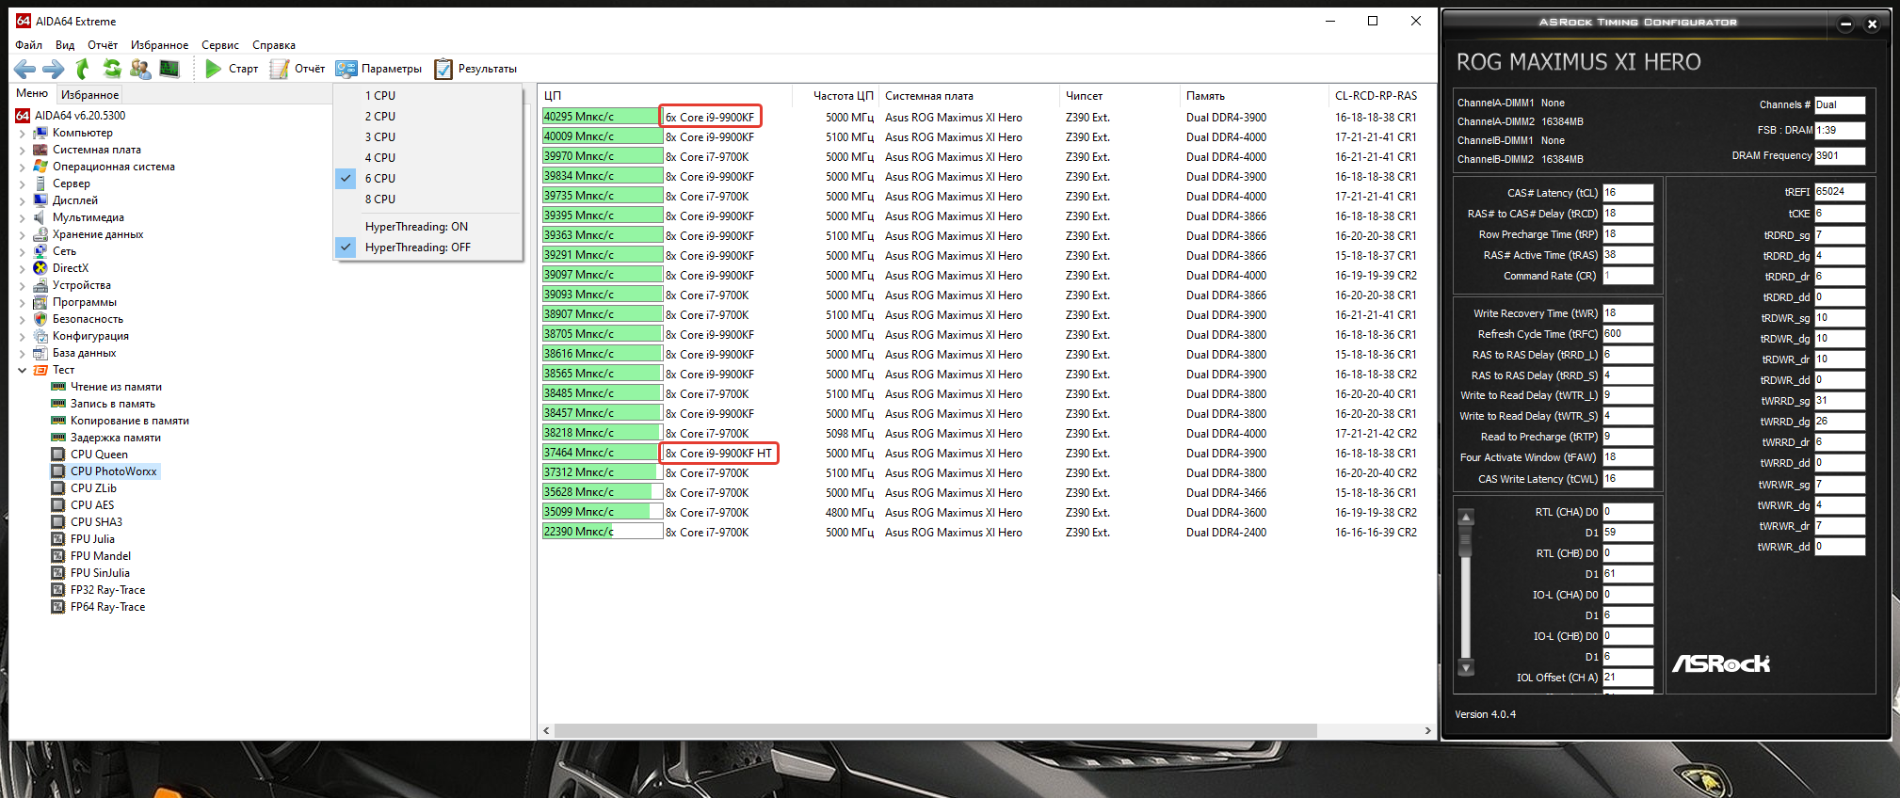Open the Вид menu

click(65, 45)
